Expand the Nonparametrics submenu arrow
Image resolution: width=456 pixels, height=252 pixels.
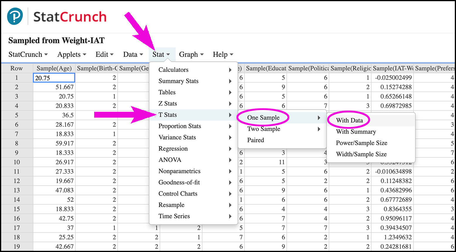pos(230,171)
